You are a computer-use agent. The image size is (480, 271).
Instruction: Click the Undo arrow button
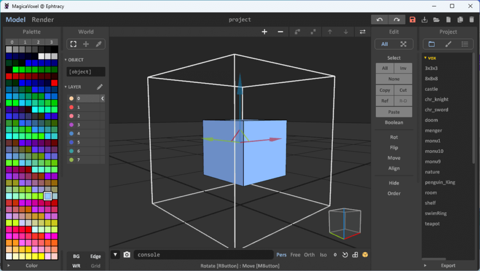tap(380, 20)
